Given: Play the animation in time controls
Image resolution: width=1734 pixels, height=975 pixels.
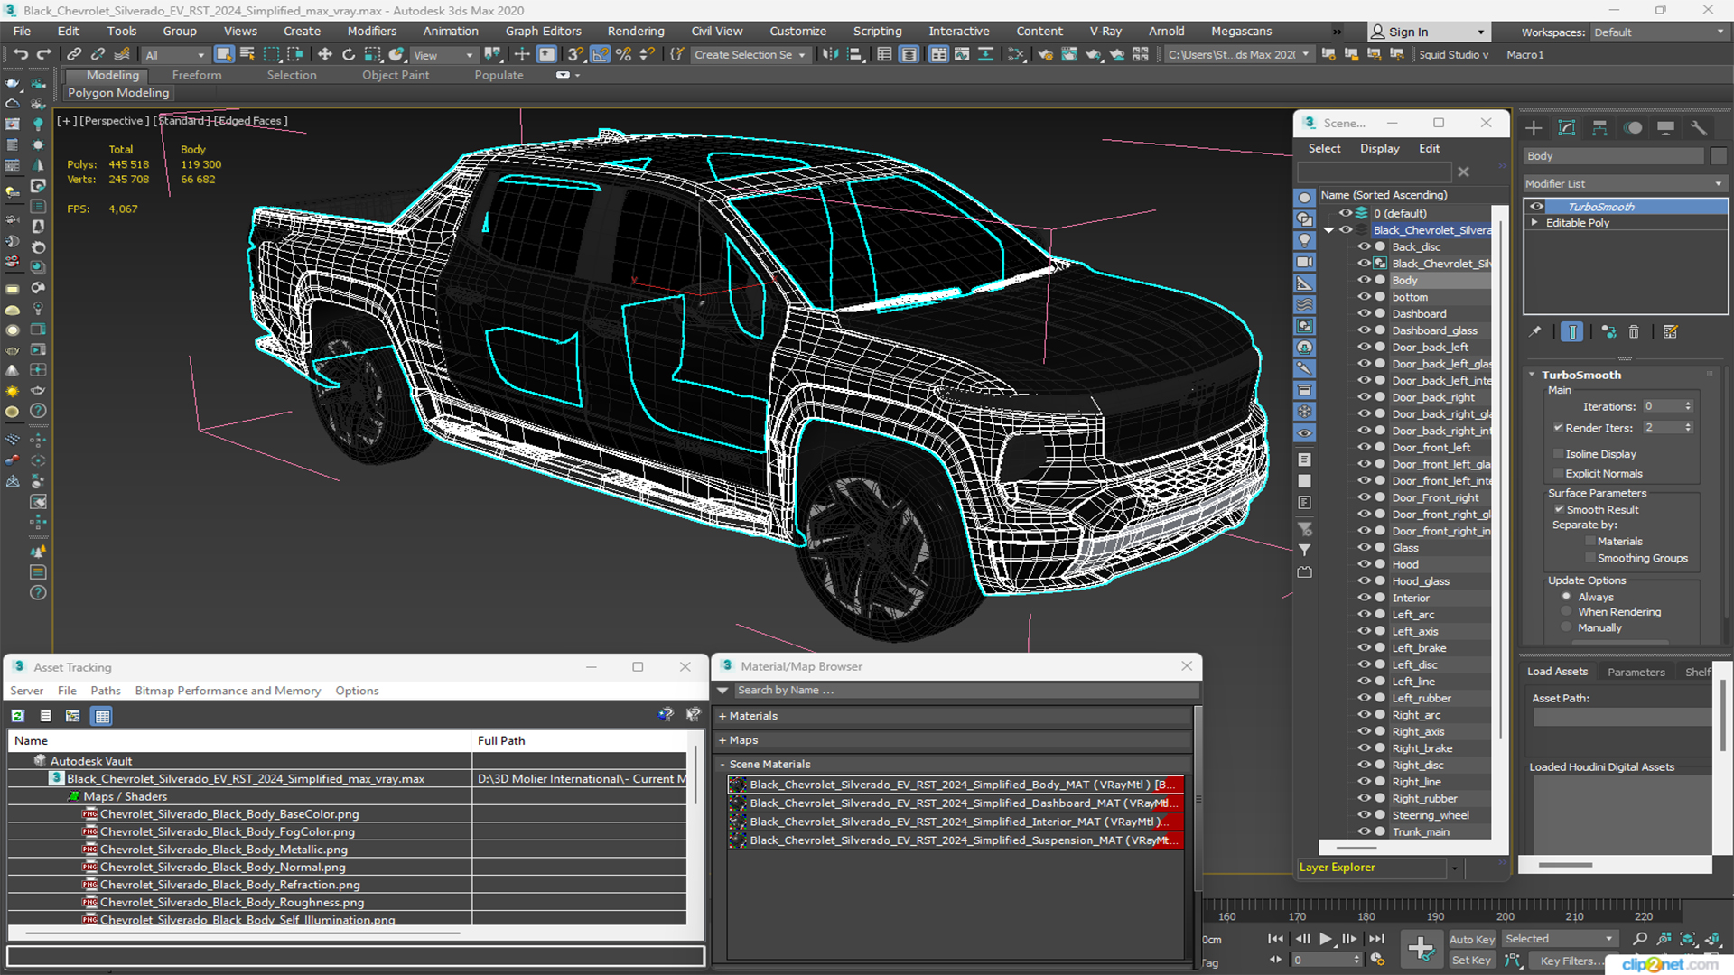Looking at the screenshot, I should (x=1325, y=939).
